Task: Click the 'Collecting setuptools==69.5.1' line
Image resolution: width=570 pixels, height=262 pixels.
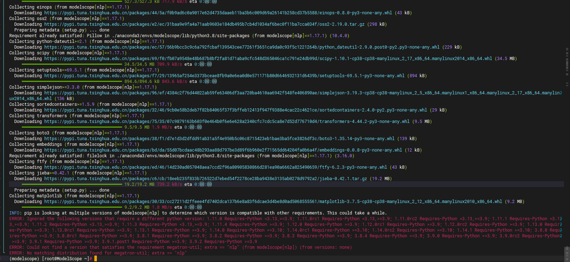Action: pos(84,70)
